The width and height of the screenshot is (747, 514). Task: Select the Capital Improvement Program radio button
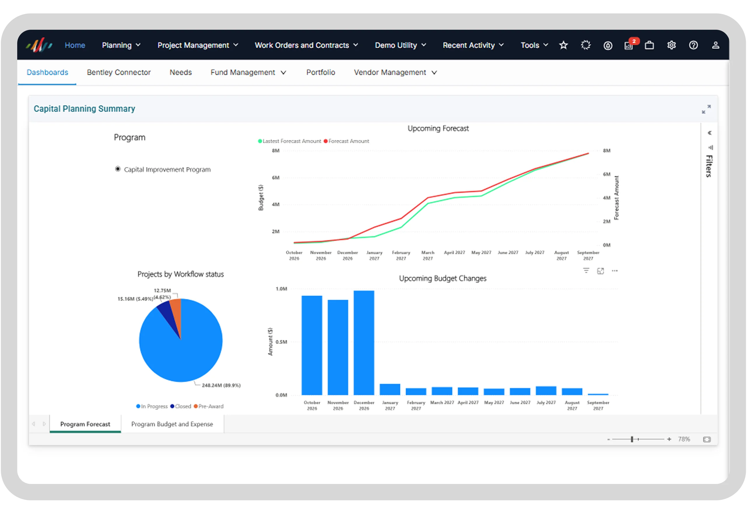coord(118,169)
